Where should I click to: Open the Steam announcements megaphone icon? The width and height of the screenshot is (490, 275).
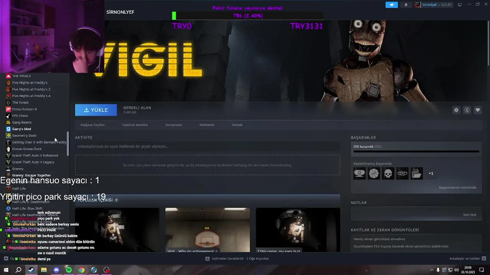point(392,5)
